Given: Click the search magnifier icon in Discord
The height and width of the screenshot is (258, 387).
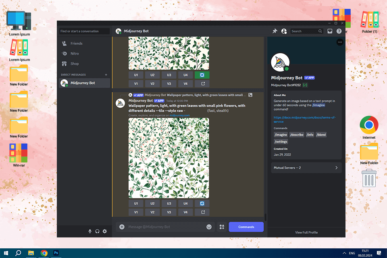Looking at the screenshot, I should pyautogui.click(x=320, y=31).
